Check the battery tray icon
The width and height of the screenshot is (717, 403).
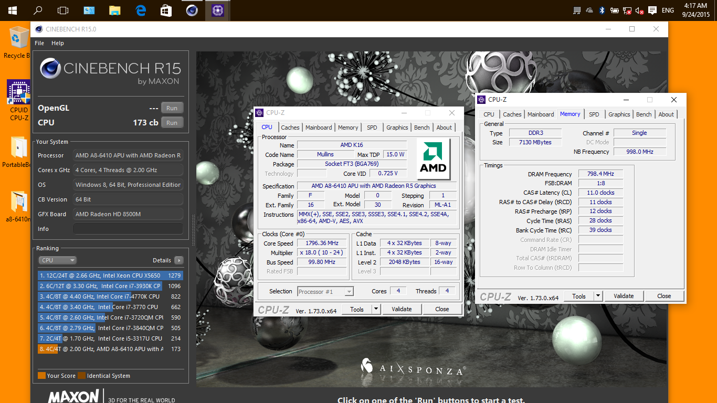tap(615, 10)
